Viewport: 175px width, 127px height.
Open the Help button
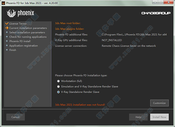point(138,117)
